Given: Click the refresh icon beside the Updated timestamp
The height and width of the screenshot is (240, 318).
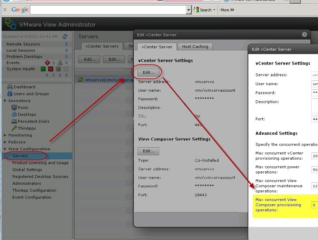Looking at the screenshot, I should 65,37.
